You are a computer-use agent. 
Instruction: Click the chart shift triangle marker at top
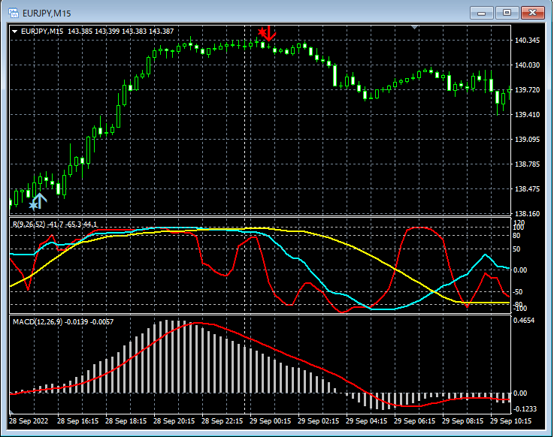415,27
